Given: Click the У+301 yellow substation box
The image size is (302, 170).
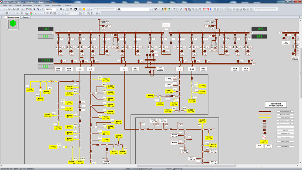Looking at the screenshot, I should tap(106, 79).
